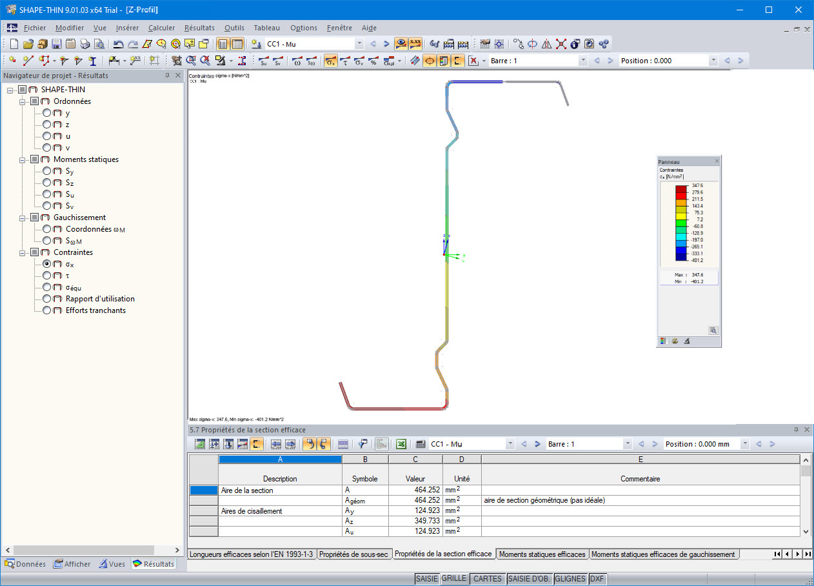This screenshot has width=814, height=586.
Task: Open the table's CC1 - Mu dropdown
Action: point(510,444)
